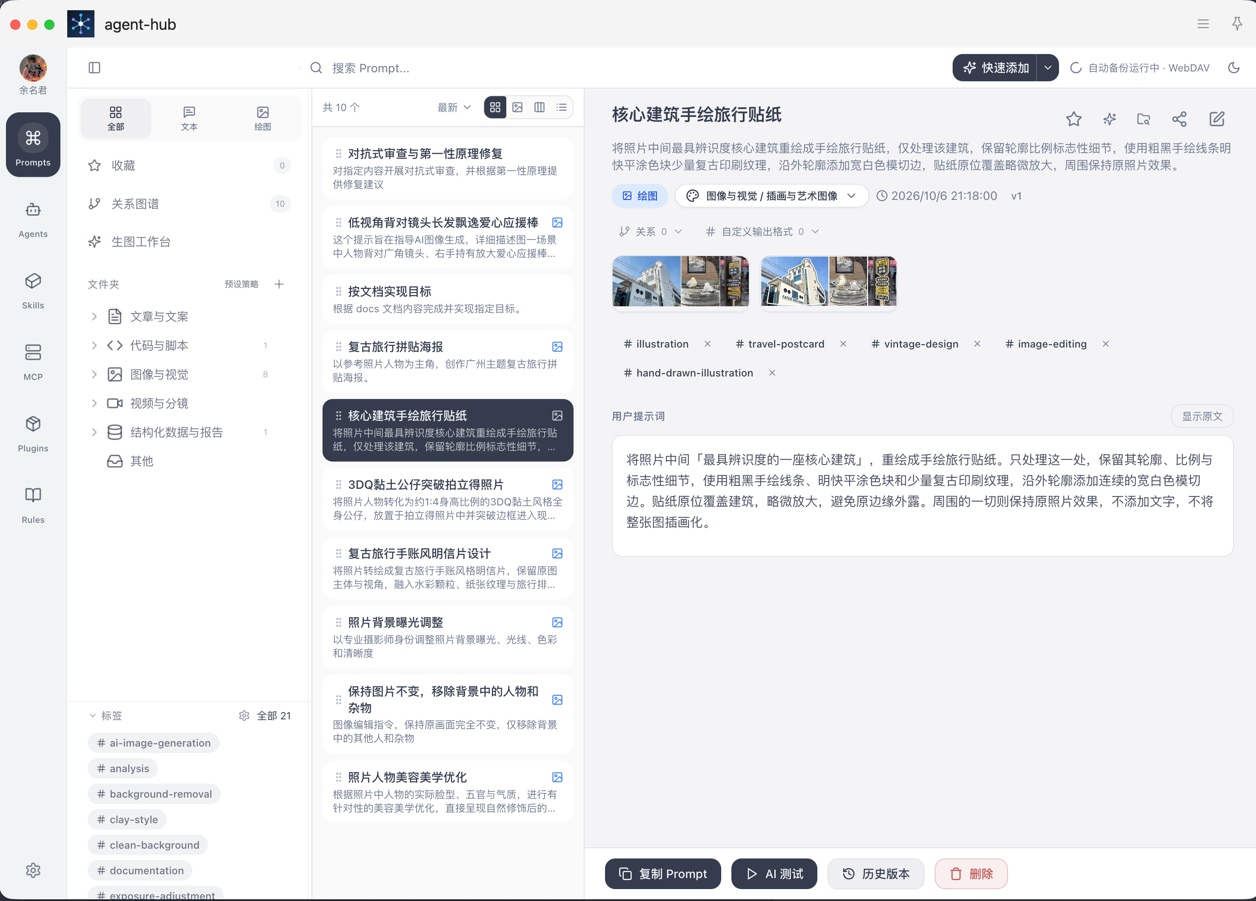Switch to list view
This screenshot has height=901, width=1256.
coord(562,108)
